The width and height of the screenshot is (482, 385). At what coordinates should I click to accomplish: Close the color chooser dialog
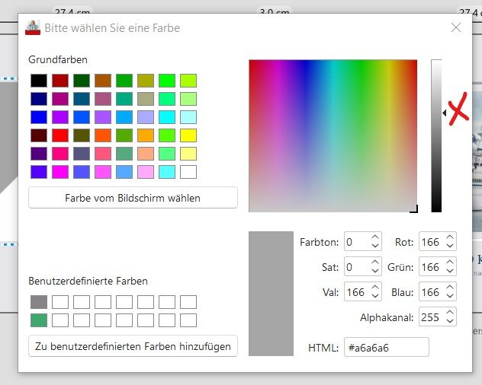[456, 28]
